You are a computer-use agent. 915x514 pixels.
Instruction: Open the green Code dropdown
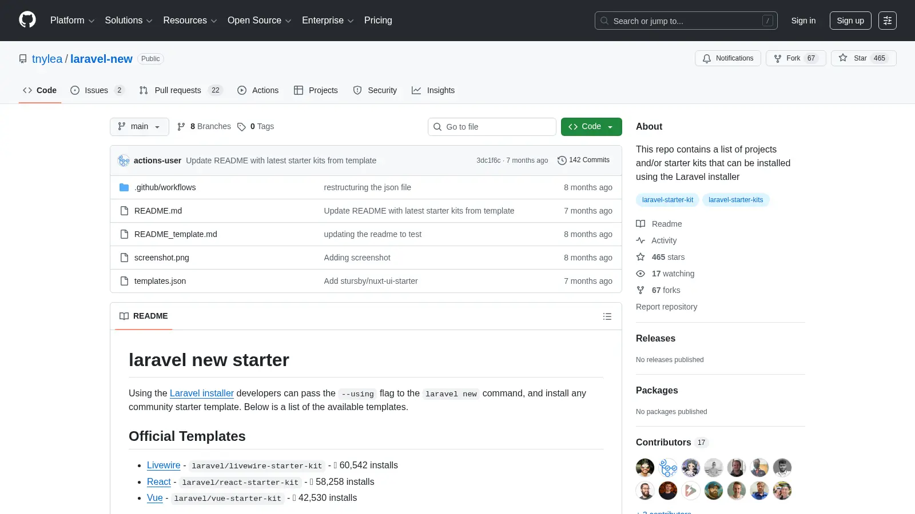coord(591,127)
